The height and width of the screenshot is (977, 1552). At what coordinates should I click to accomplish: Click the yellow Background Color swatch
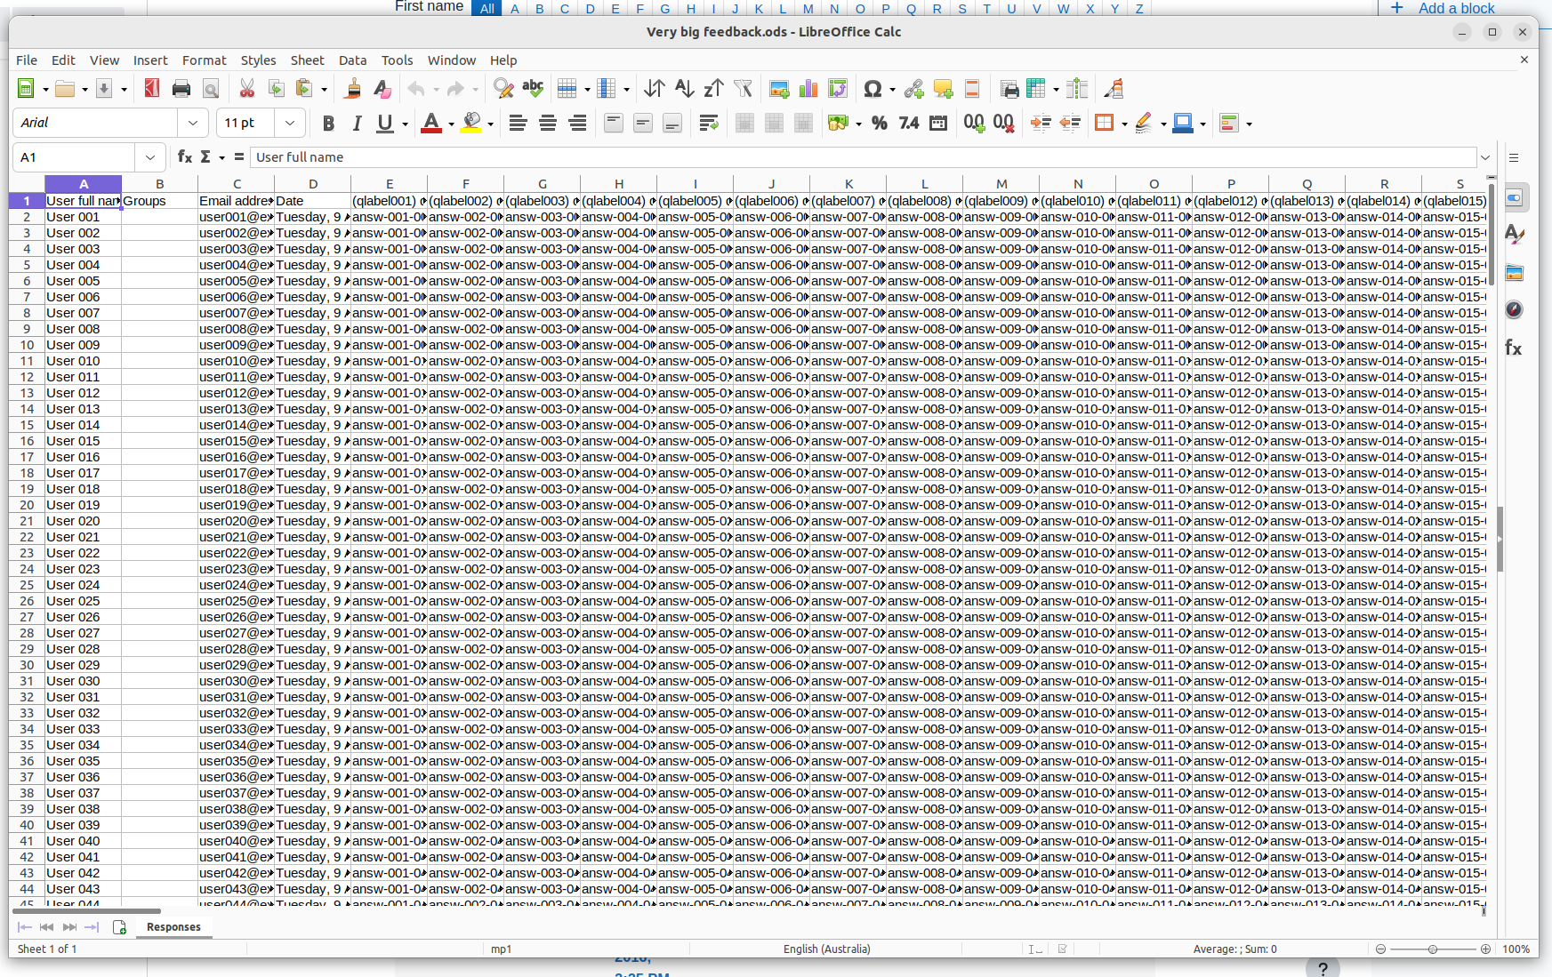(471, 124)
